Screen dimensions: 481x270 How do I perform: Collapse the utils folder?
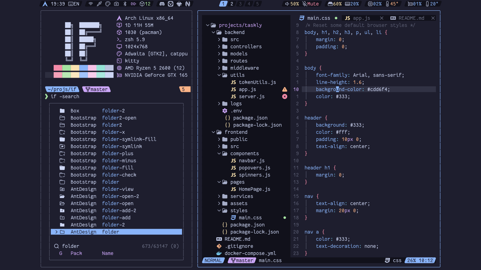pyautogui.click(x=219, y=75)
